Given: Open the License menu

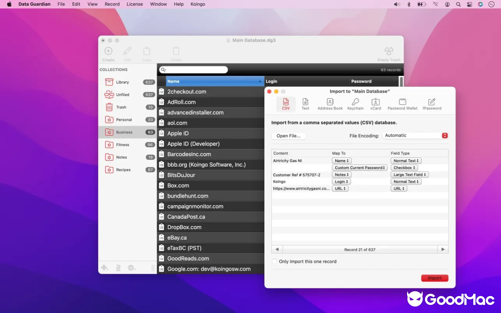Looking at the screenshot, I should 135,4.
